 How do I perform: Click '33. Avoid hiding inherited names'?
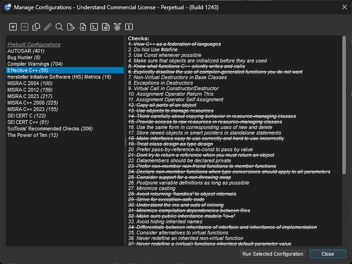[165, 222]
